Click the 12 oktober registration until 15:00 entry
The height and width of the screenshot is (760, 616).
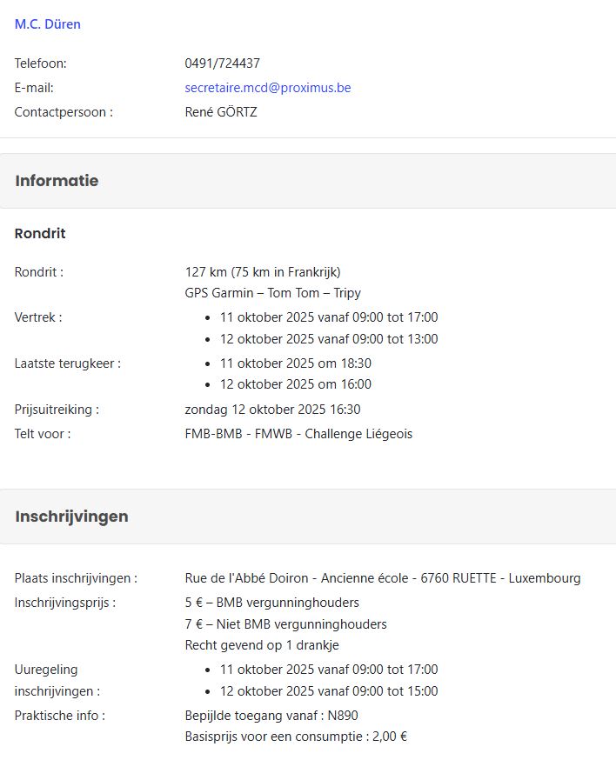(328, 692)
